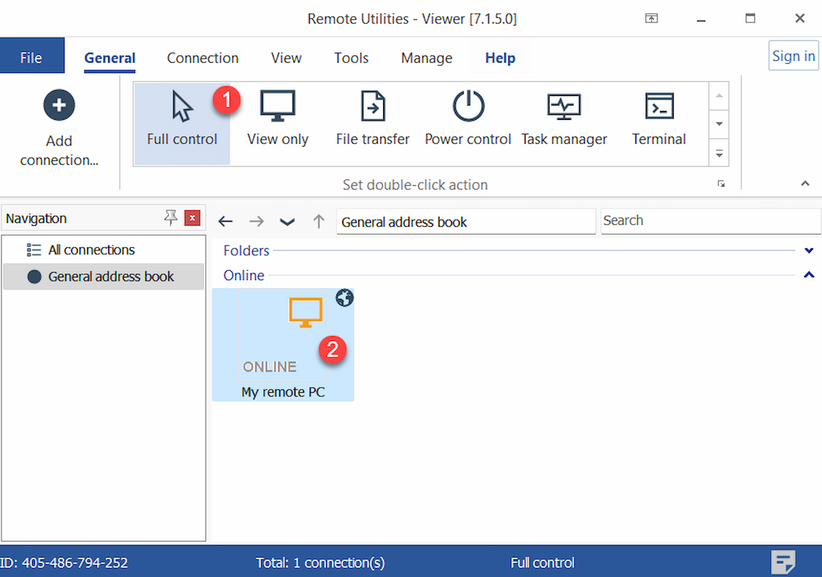
Task: Switch to the Connection tab
Action: pyautogui.click(x=202, y=58)
